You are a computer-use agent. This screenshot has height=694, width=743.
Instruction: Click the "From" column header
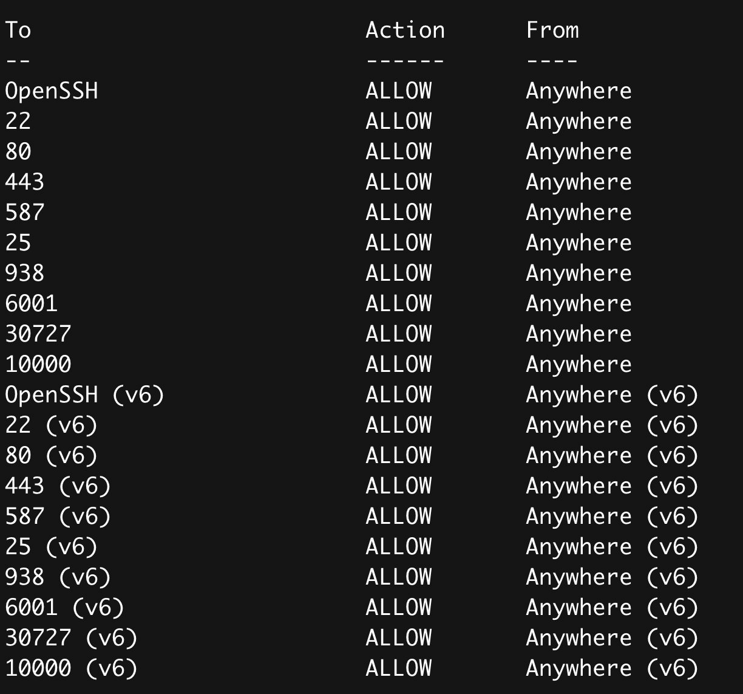(x=552, y=30)
